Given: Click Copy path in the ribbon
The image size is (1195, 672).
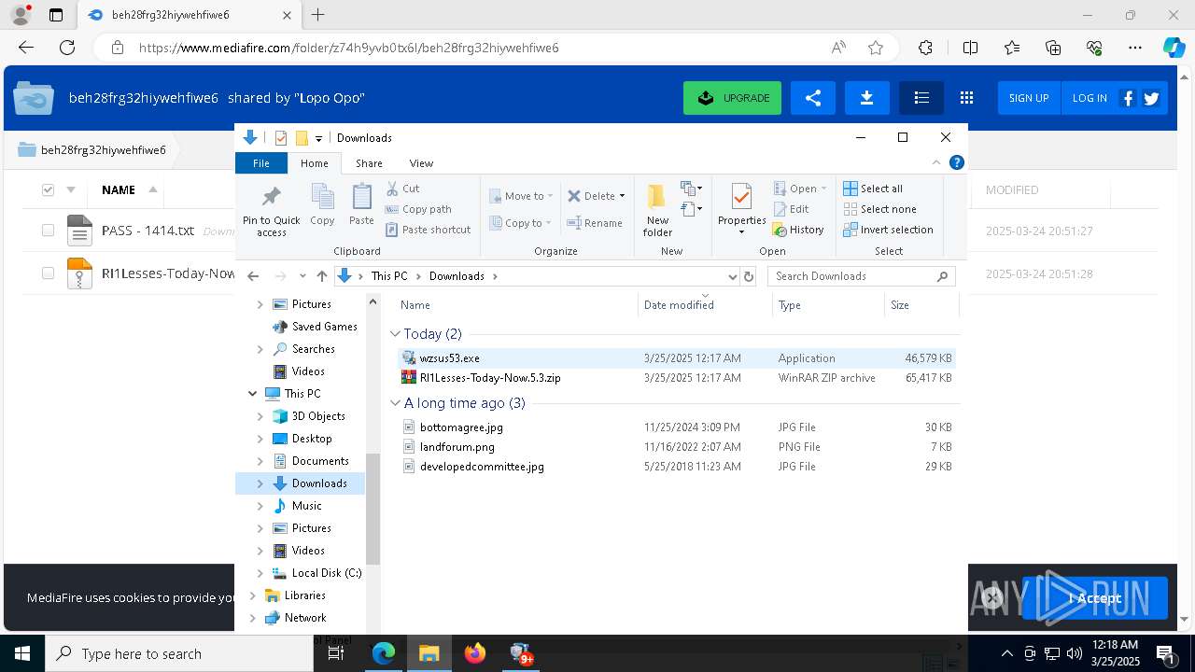Looking at the screenshot, I should [418, 209].
